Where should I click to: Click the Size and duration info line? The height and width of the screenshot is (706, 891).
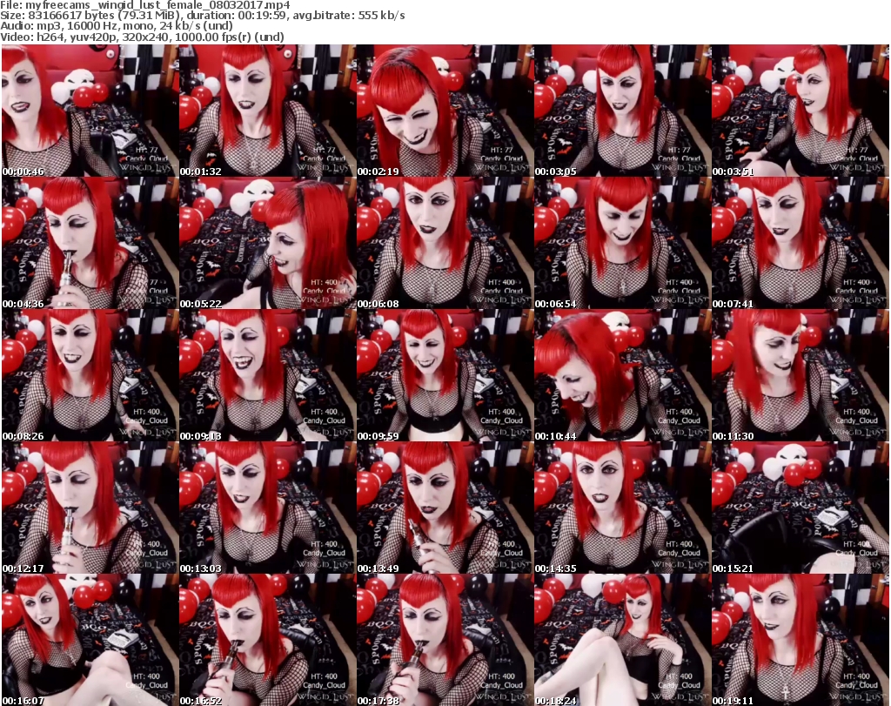pos(202,16)
